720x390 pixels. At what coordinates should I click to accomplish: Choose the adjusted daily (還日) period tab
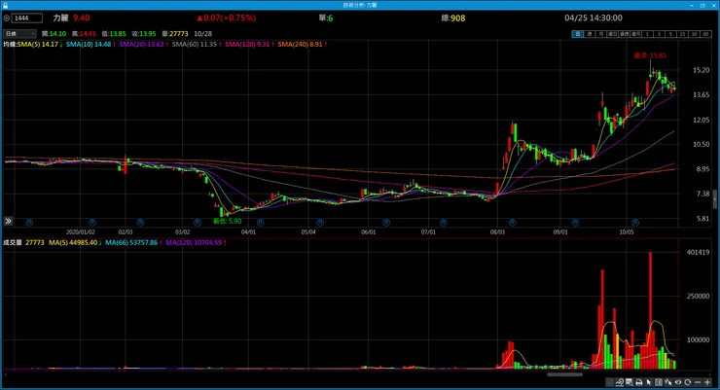pos(613,34)
